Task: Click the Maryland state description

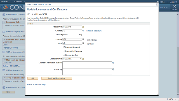Action: pos(90,44)
